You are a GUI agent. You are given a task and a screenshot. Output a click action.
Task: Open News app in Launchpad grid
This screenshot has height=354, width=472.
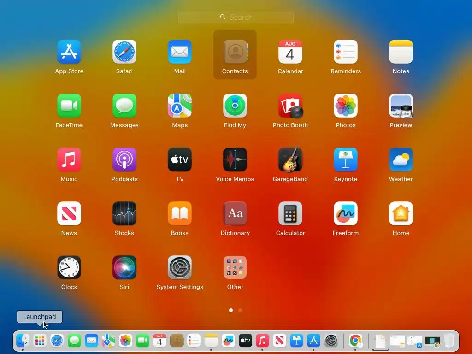(69, 213)
